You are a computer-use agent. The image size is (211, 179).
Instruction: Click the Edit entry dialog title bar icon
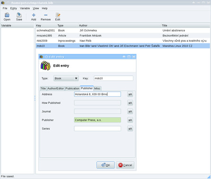pos(41,57)
